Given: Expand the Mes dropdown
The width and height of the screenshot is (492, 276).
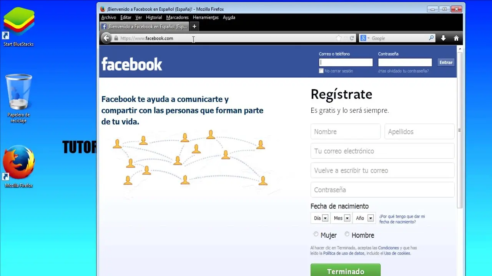Looking at the screenshot, I should coord(341,218).
